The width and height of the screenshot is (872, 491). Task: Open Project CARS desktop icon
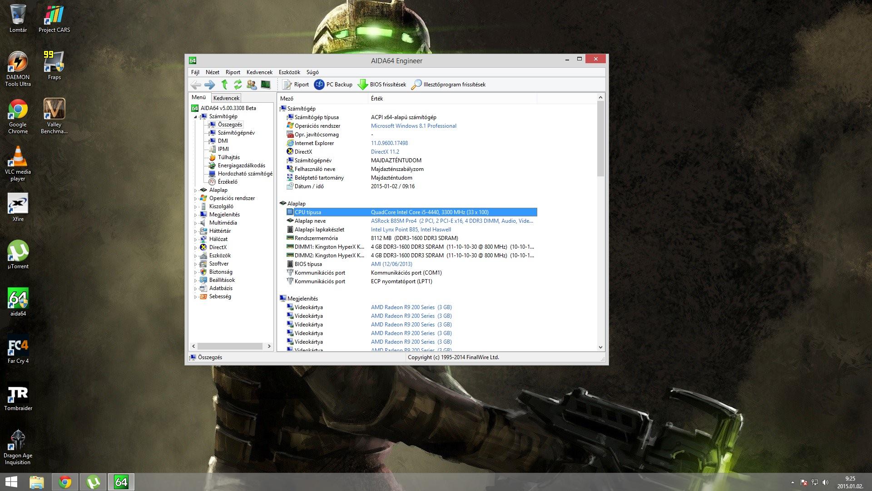coord(54,19)
